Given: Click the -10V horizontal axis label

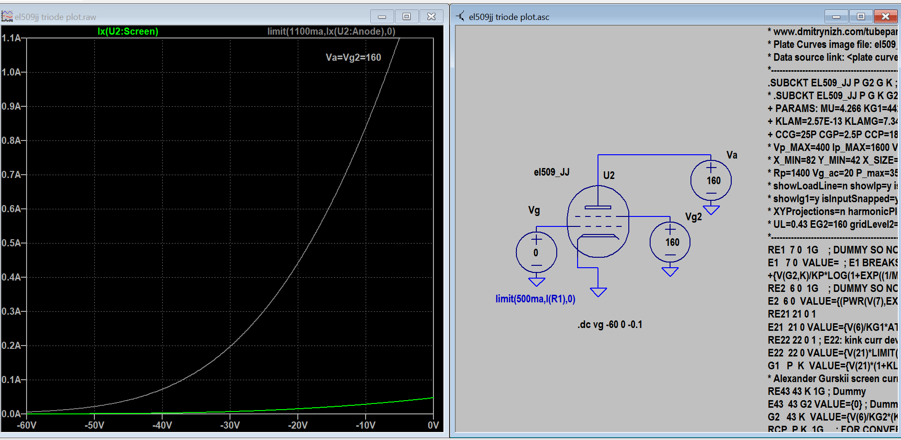Looking at the screenshot, I should click(366, 425).
